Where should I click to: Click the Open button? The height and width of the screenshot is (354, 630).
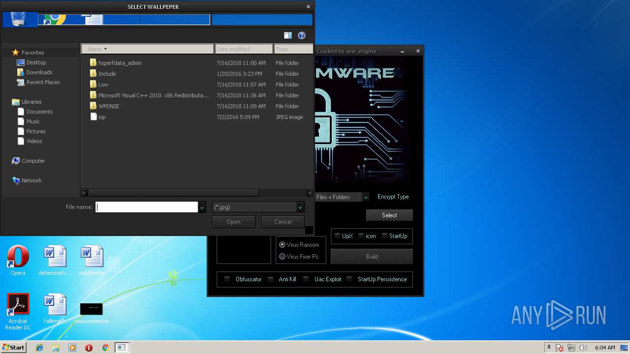233,222
